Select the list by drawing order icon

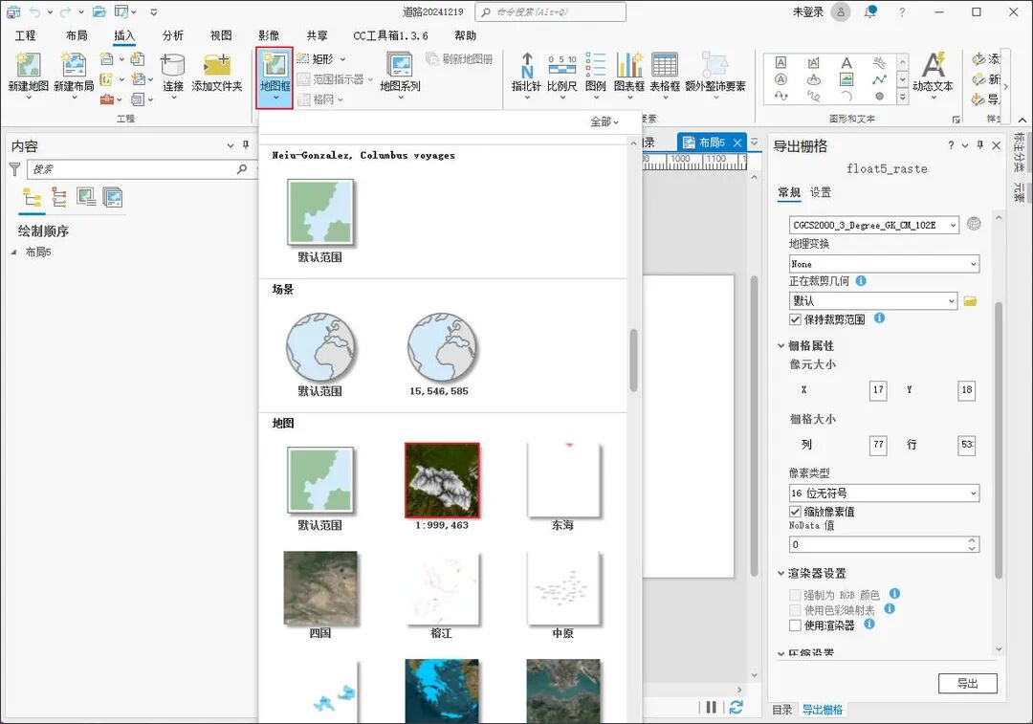tap(32, 198)
